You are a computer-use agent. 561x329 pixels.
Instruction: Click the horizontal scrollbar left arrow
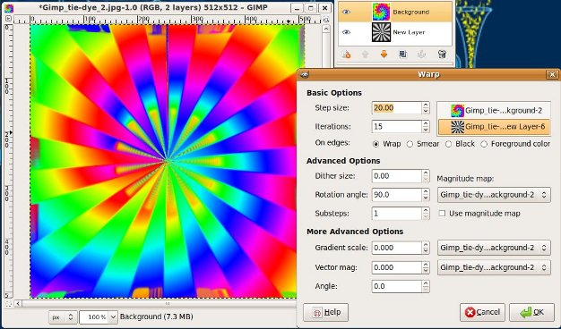(x=18, y=304)
